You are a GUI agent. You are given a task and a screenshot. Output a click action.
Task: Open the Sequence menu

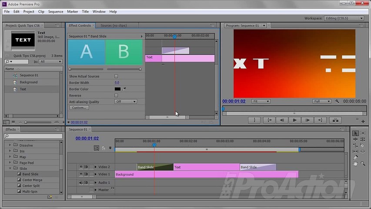(56, 12)
